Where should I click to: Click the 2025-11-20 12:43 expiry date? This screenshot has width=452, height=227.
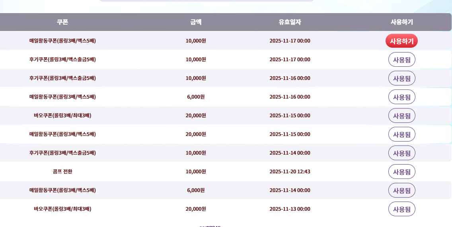coord(290,172)
